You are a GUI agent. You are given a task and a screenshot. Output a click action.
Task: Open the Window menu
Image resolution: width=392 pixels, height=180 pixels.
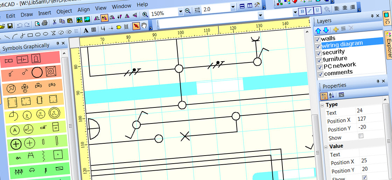click(x=121, y=7)
